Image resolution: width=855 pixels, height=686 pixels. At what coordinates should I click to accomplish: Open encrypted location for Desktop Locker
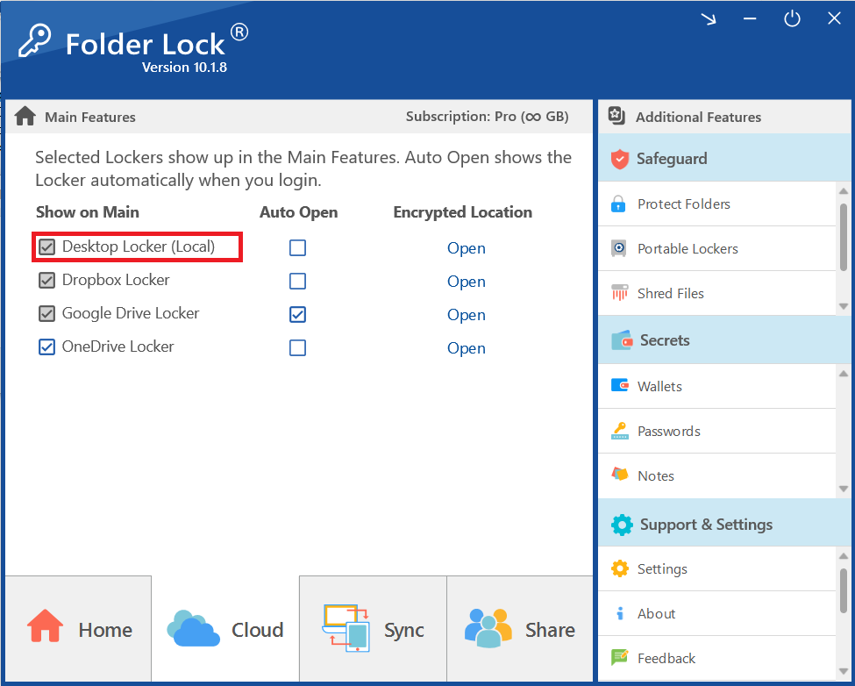(466, 248)
